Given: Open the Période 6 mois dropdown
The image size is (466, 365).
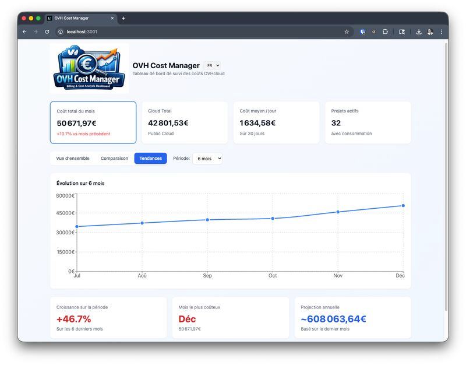Looking at the screenshot, I should (x=207, y=159).
